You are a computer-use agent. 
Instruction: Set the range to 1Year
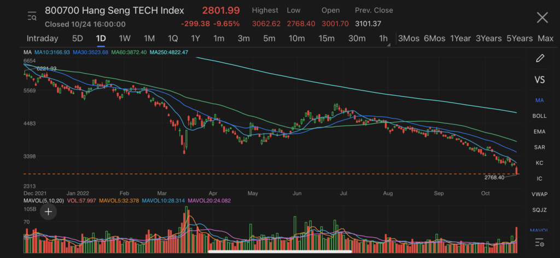[x=460, y=39]
